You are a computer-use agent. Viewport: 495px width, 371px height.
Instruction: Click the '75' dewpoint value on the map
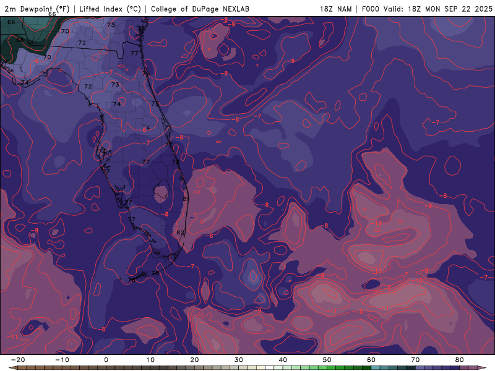(155, 103)
